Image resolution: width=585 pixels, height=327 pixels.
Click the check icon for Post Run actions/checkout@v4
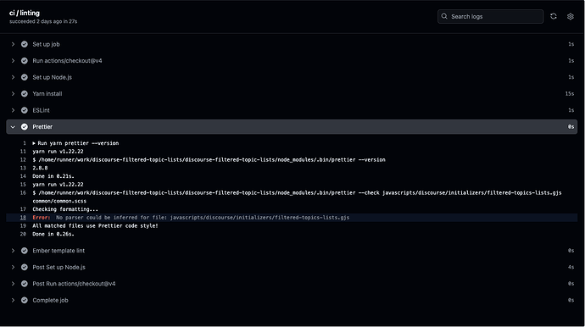pyautogui.click(x=25, y=284)
